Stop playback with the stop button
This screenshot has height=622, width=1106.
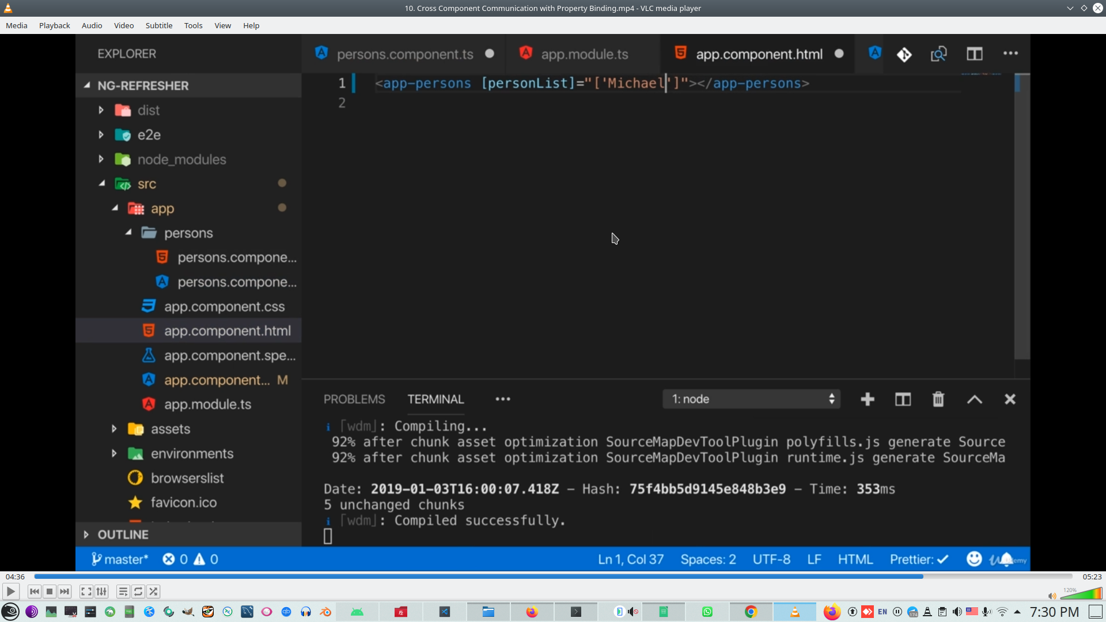pos(50,591)
